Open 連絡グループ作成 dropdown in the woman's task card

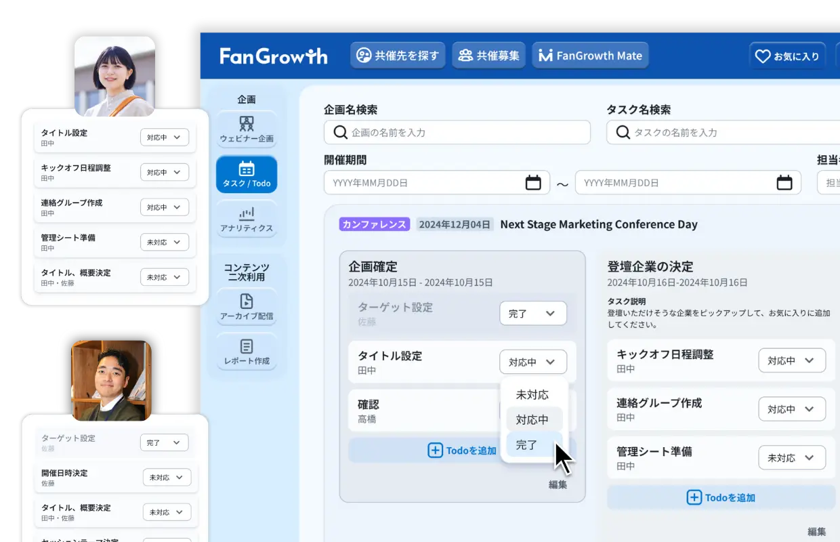[x=165, y=207]
